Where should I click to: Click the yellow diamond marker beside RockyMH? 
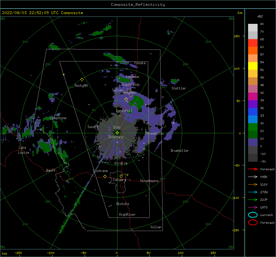coord(82,80)
